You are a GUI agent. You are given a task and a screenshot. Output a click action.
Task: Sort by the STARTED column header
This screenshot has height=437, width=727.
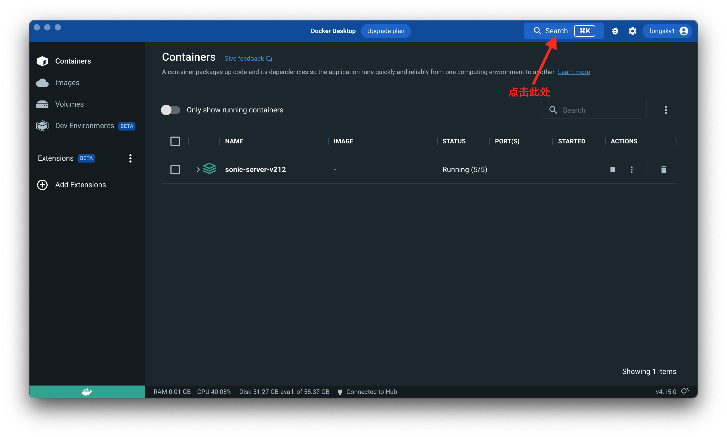tap(572, 141)
